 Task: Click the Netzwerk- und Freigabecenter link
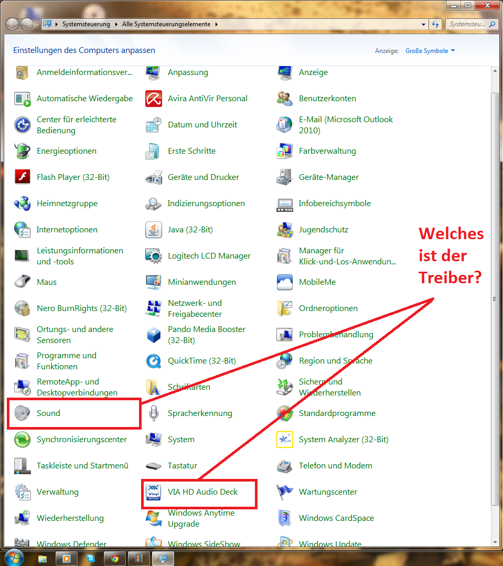tap(195, 308)
